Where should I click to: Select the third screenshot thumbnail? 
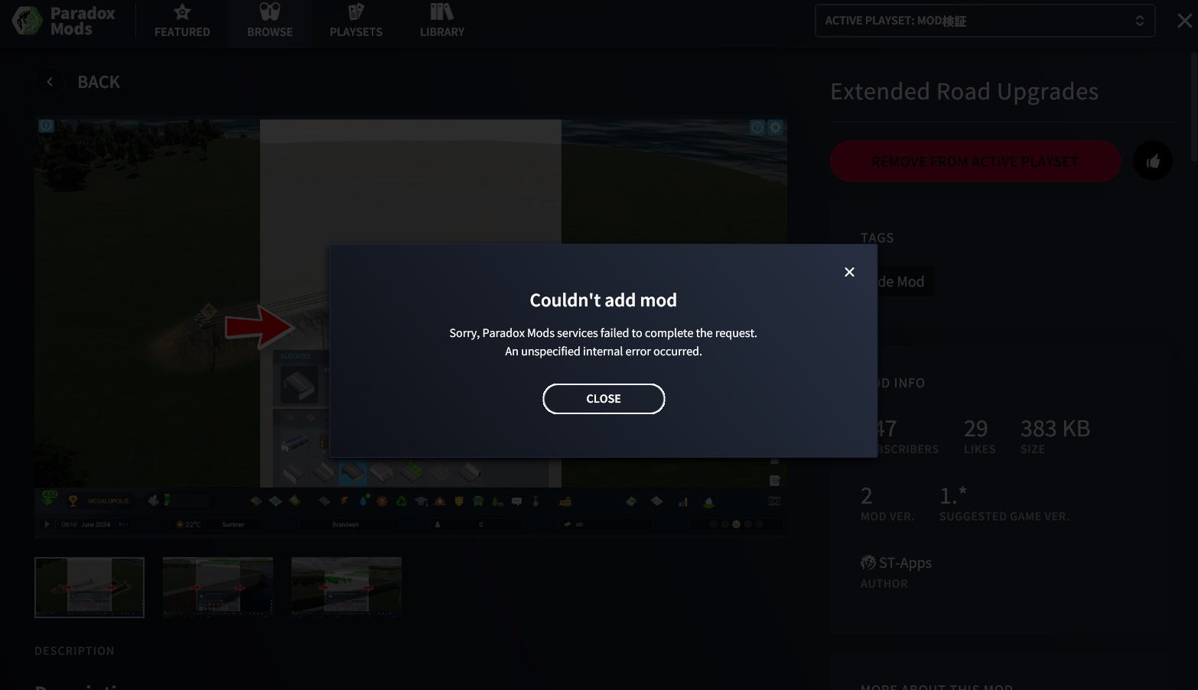click(347, 587)
